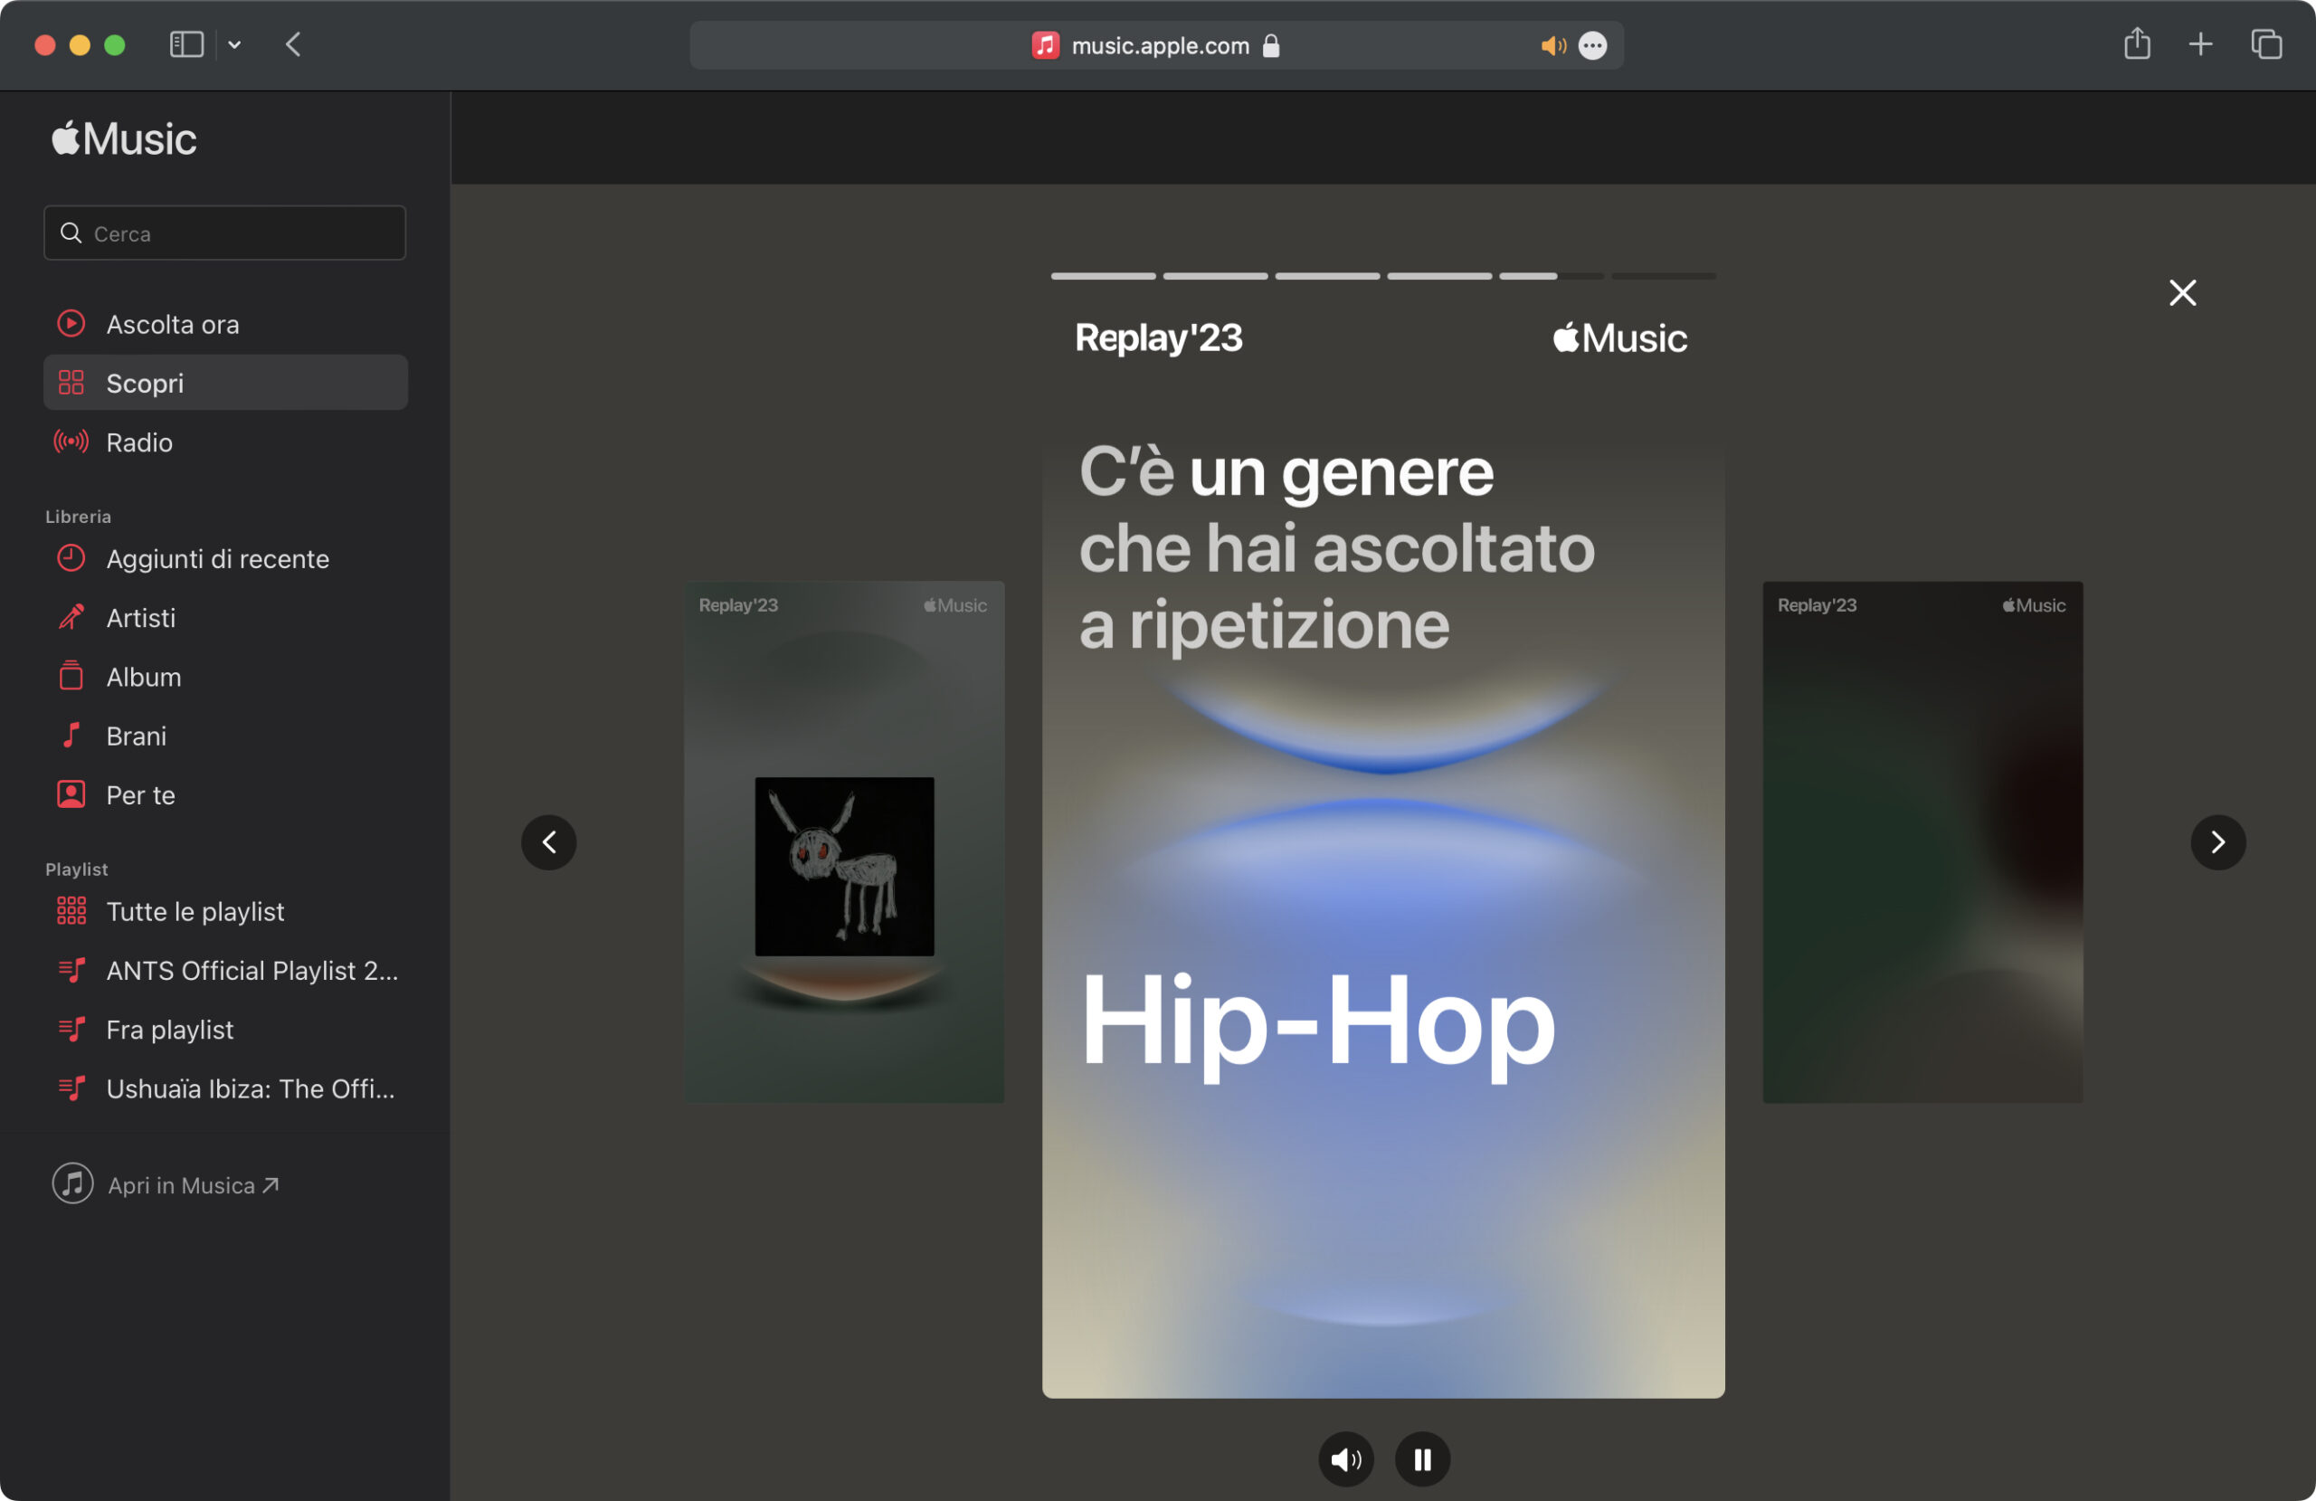This screenshot has width=2316, height=1501.
Task: Click the search magnifier icon
Action: 71,233
